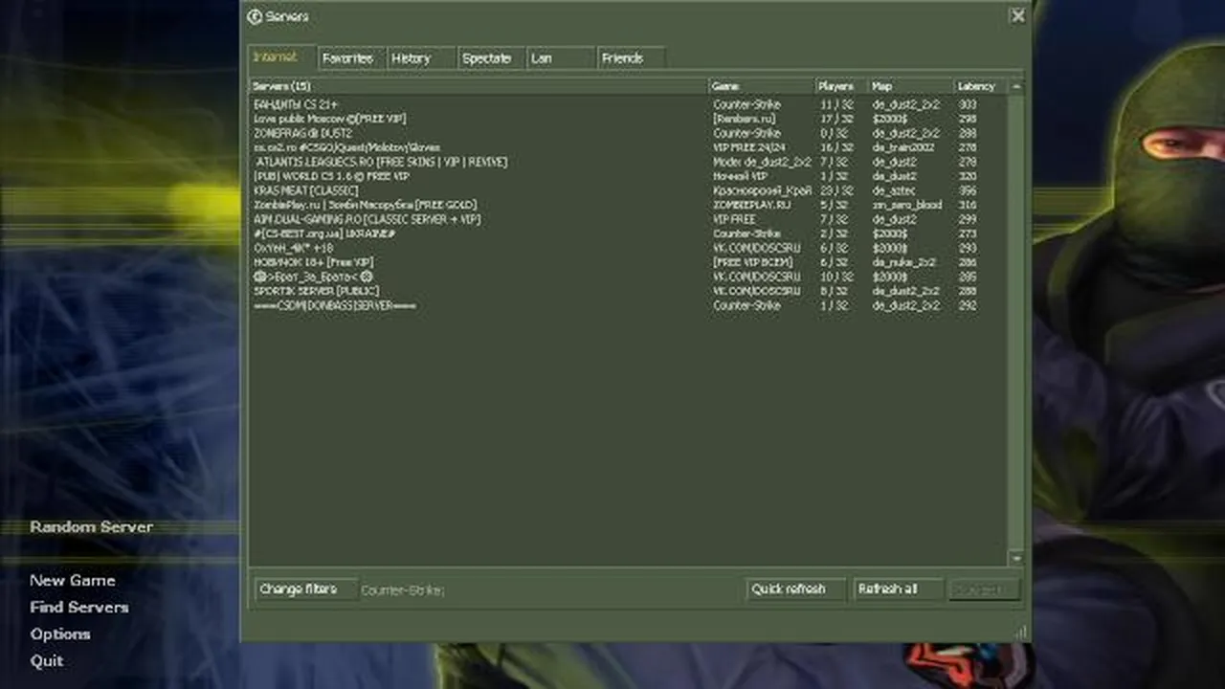Click the [Rambars.ru] game cell
The image size is (1225, 689).
pyautogui.click(x=743, y=119)
